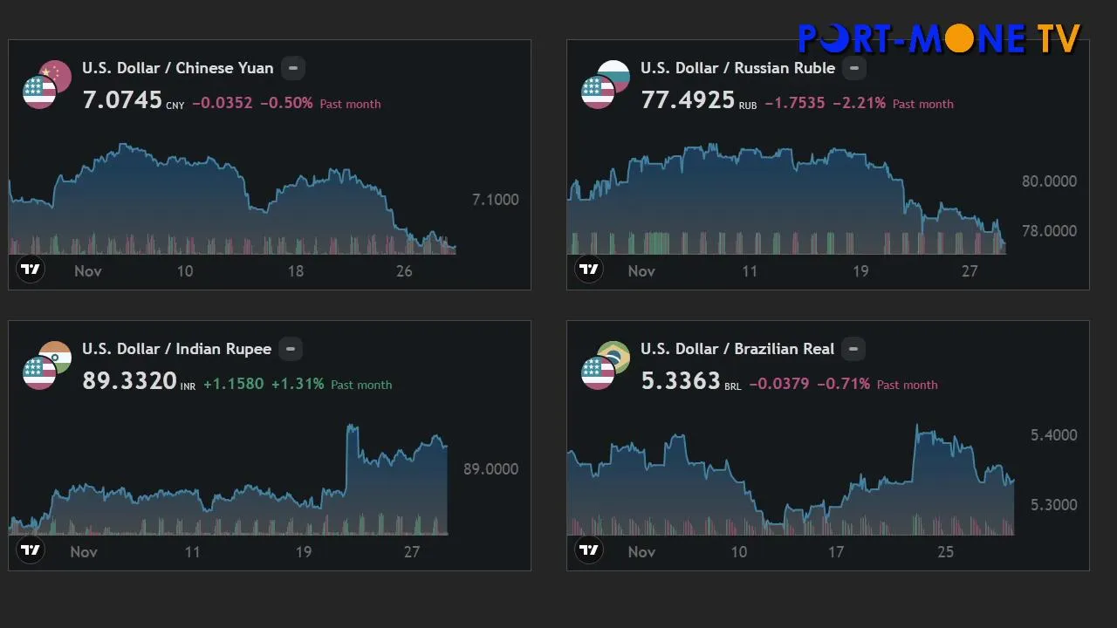Click the USD/INR flag pair icon
This screenshot has height=628, width=1117.
[x=46, y=365]
